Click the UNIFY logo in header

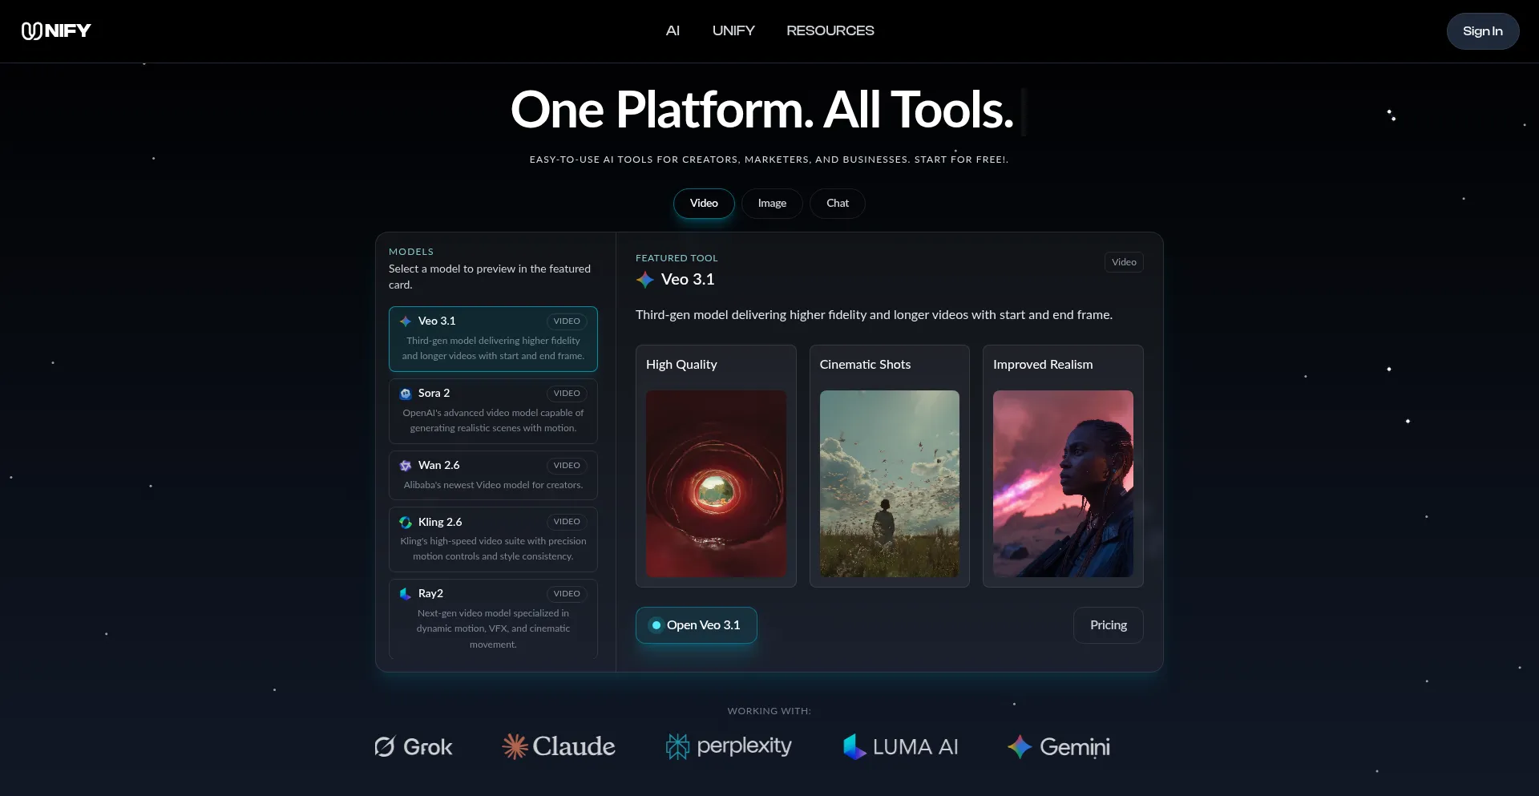click(x=56, y=30)
